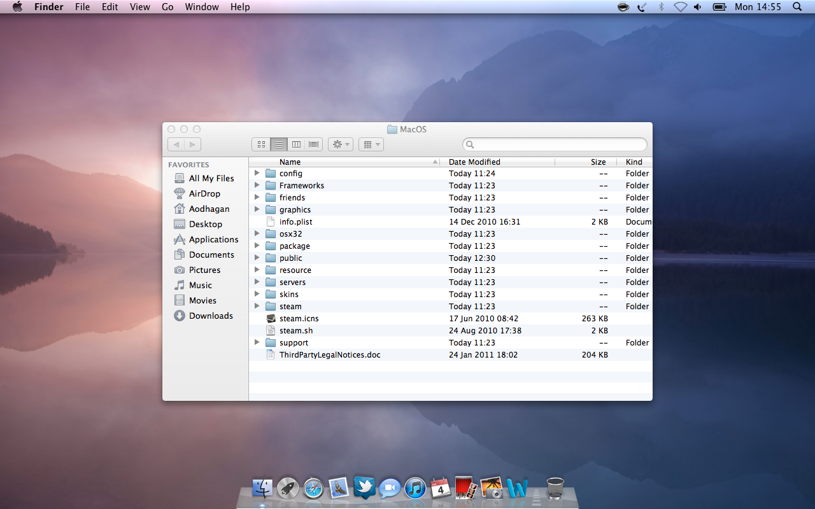
Task: Select the steam.sh file
Action: tap(451, 330)
